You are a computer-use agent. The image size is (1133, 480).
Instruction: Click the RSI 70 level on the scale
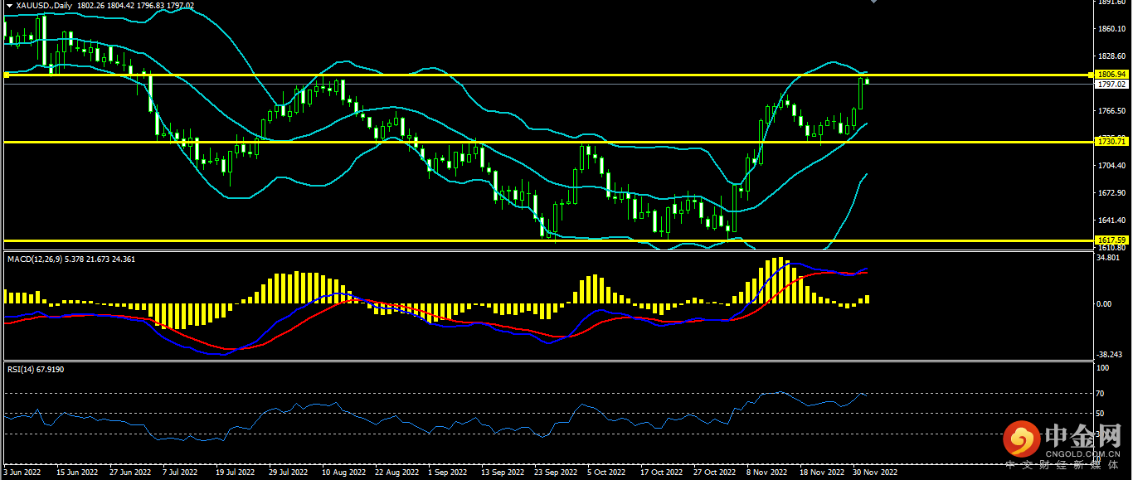tap(1101, 393)
